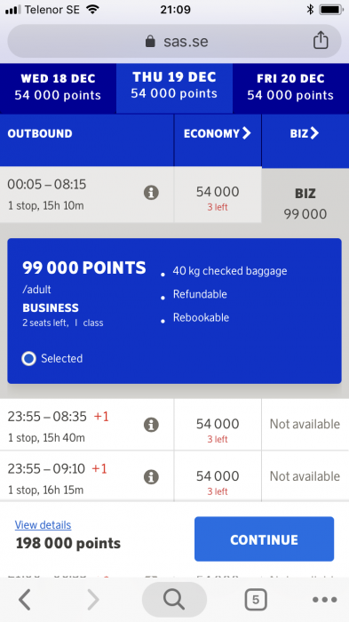Open the tabs switcher showing 5
The height and width of the screenshot is (622, 349).
click(x=256, y=600)
